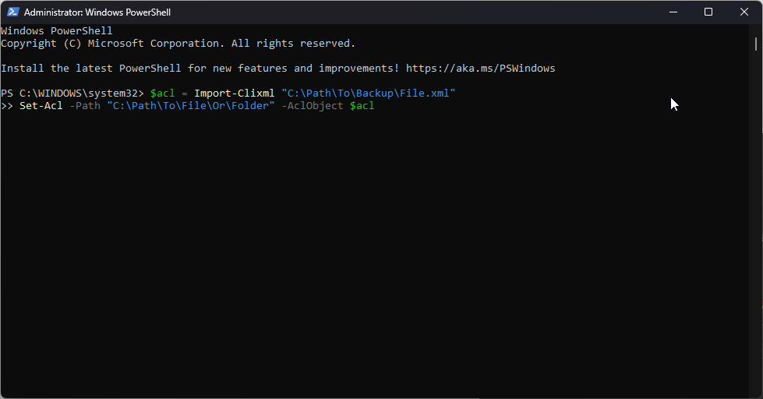
Task: Click the -Path parameter
Action: click(x=84, y=106)
